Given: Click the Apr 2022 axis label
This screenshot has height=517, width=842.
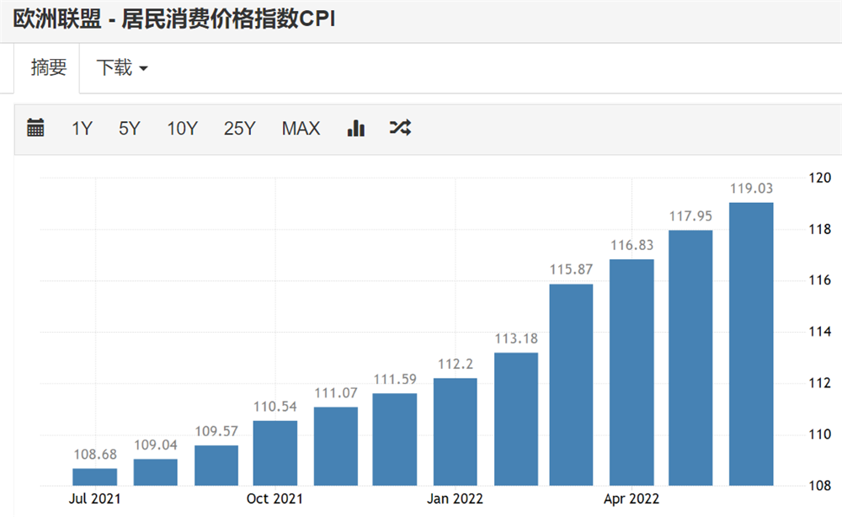Looking at the screenshot, I should point(631,498).
